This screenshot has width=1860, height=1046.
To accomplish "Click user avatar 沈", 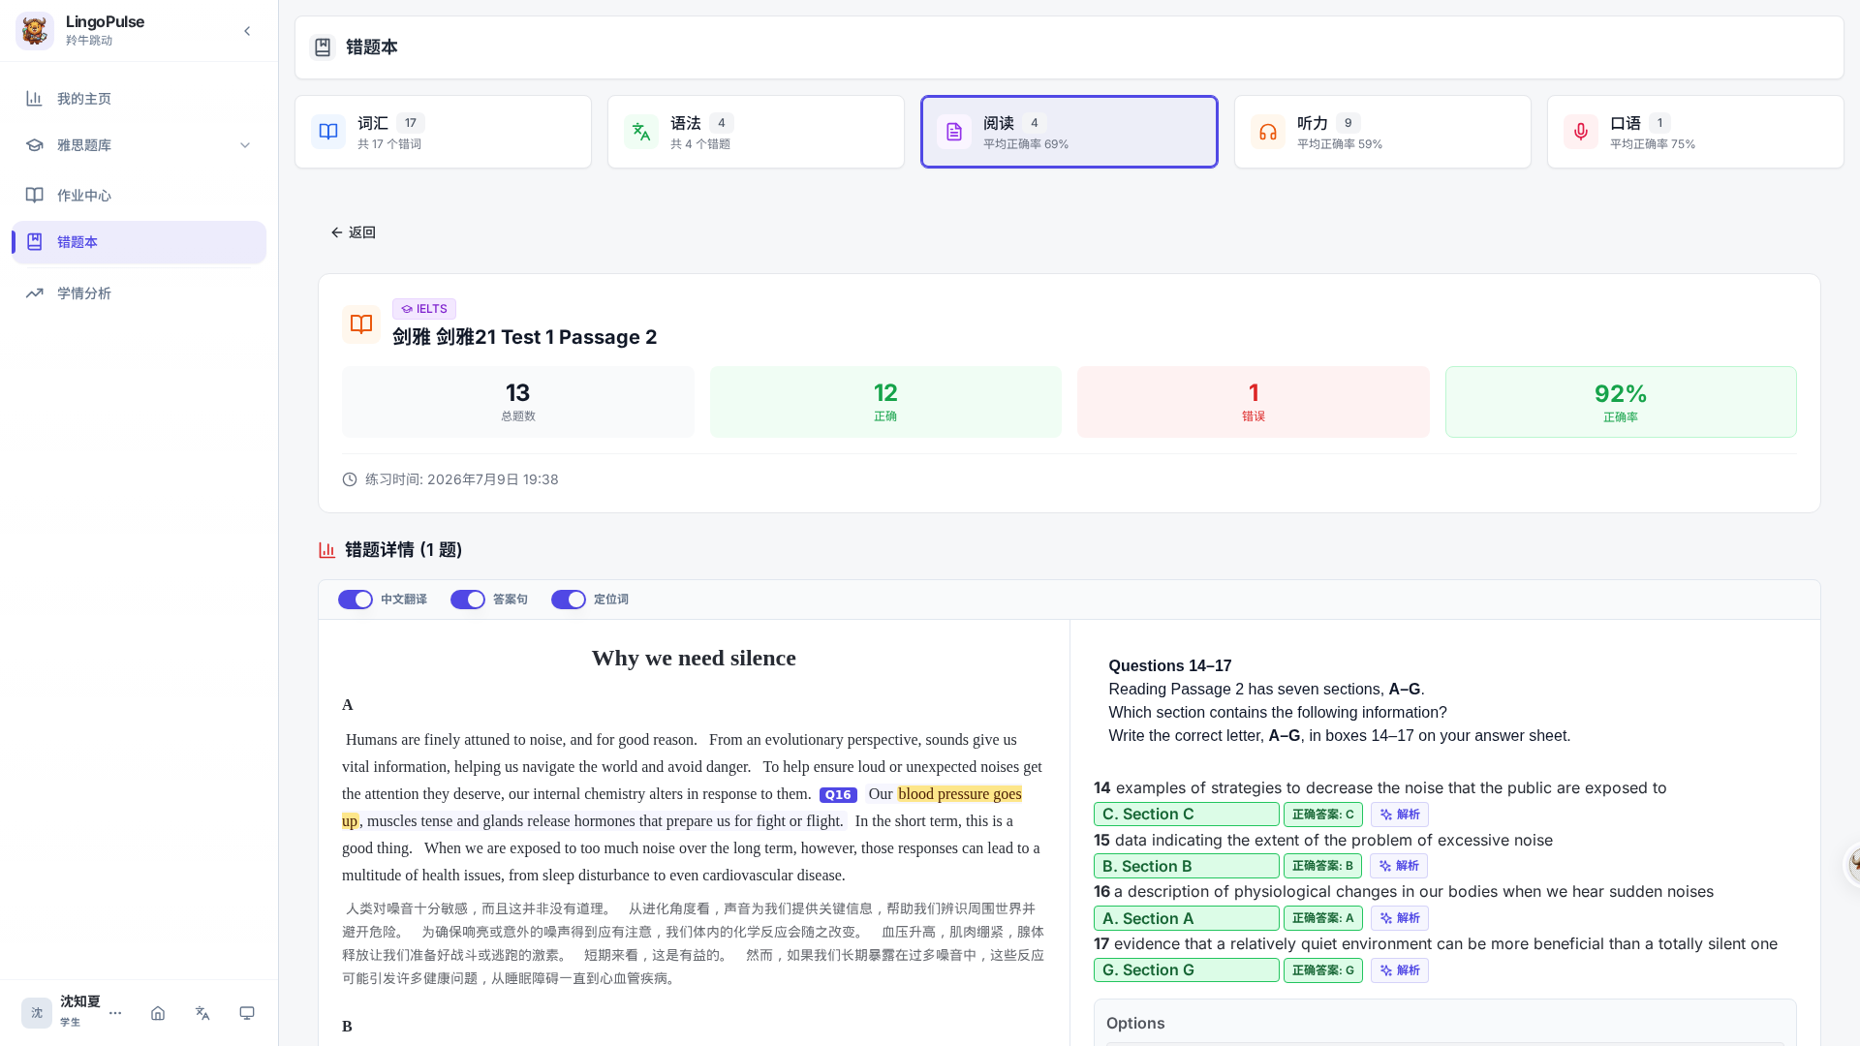I will coord(37,1013).
